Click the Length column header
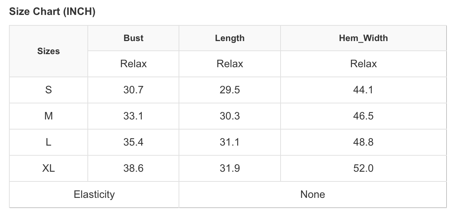The image size is (455, 224). (230, 38)
